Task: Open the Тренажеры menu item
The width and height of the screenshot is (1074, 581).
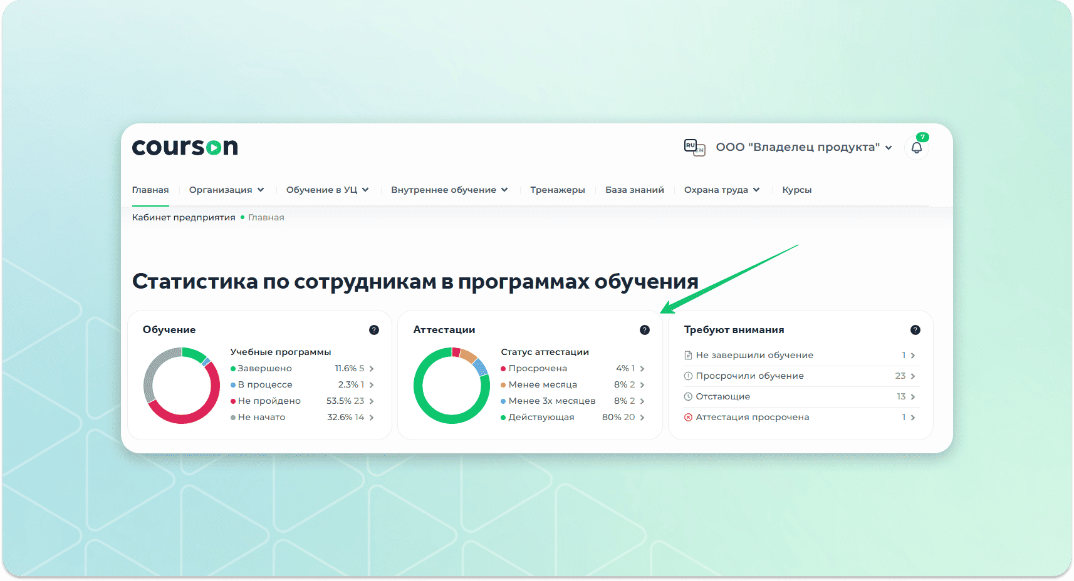Action: tap(557, 190)
